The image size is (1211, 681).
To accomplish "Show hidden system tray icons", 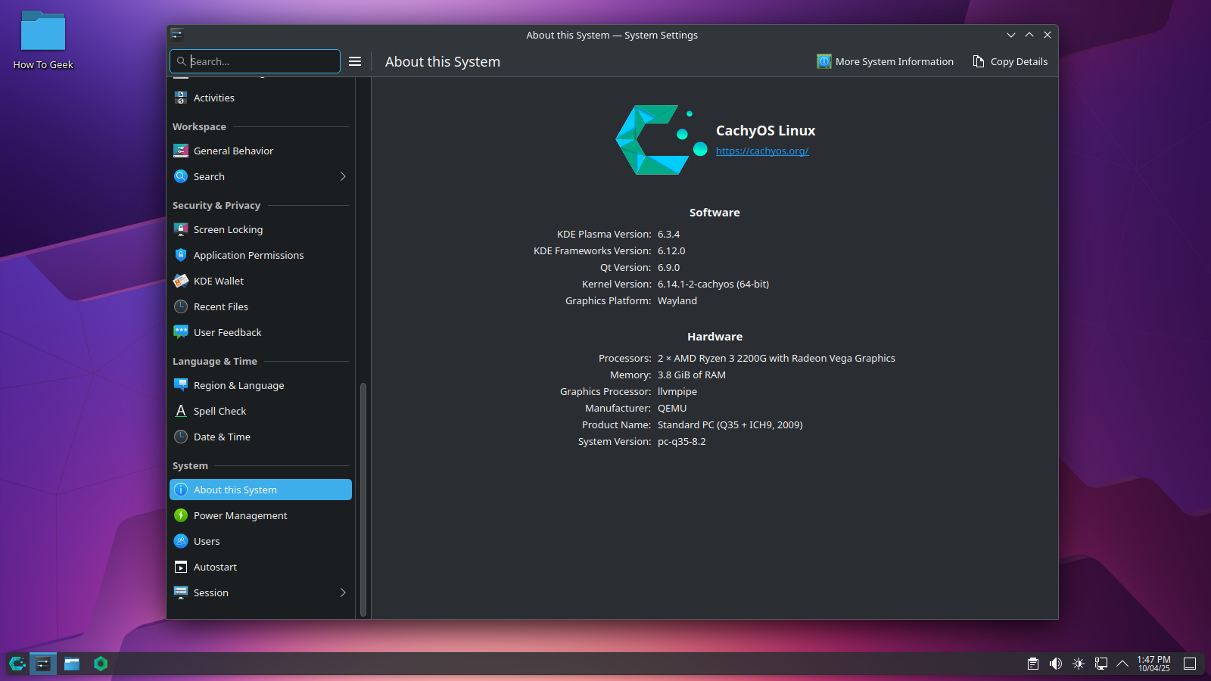I will 1122,664.
